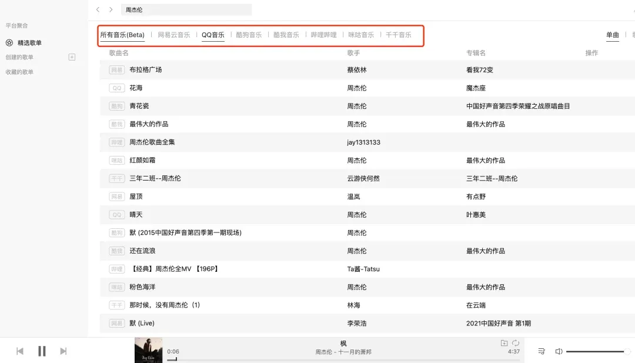
Task: Mute the volume speaker icon
Action: (x=559, y=351)
